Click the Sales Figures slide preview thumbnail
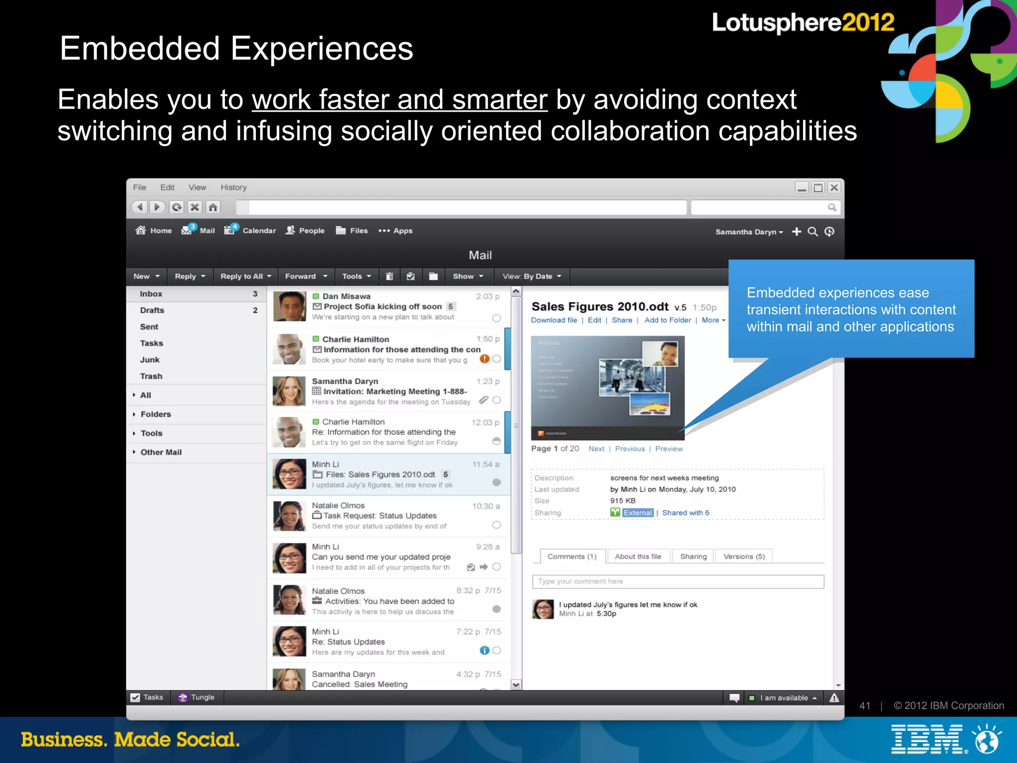The image size is (1017, 763). (x=608, y=388)
